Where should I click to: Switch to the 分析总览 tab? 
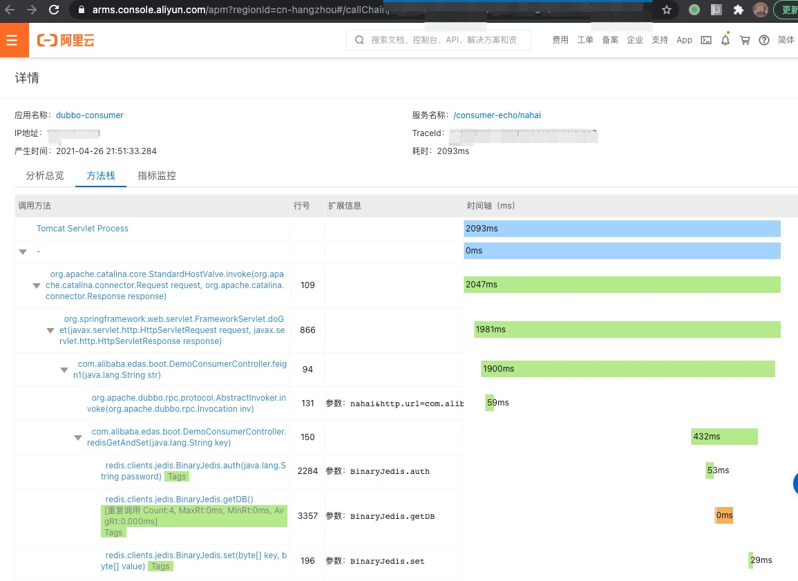coord(45,175)
